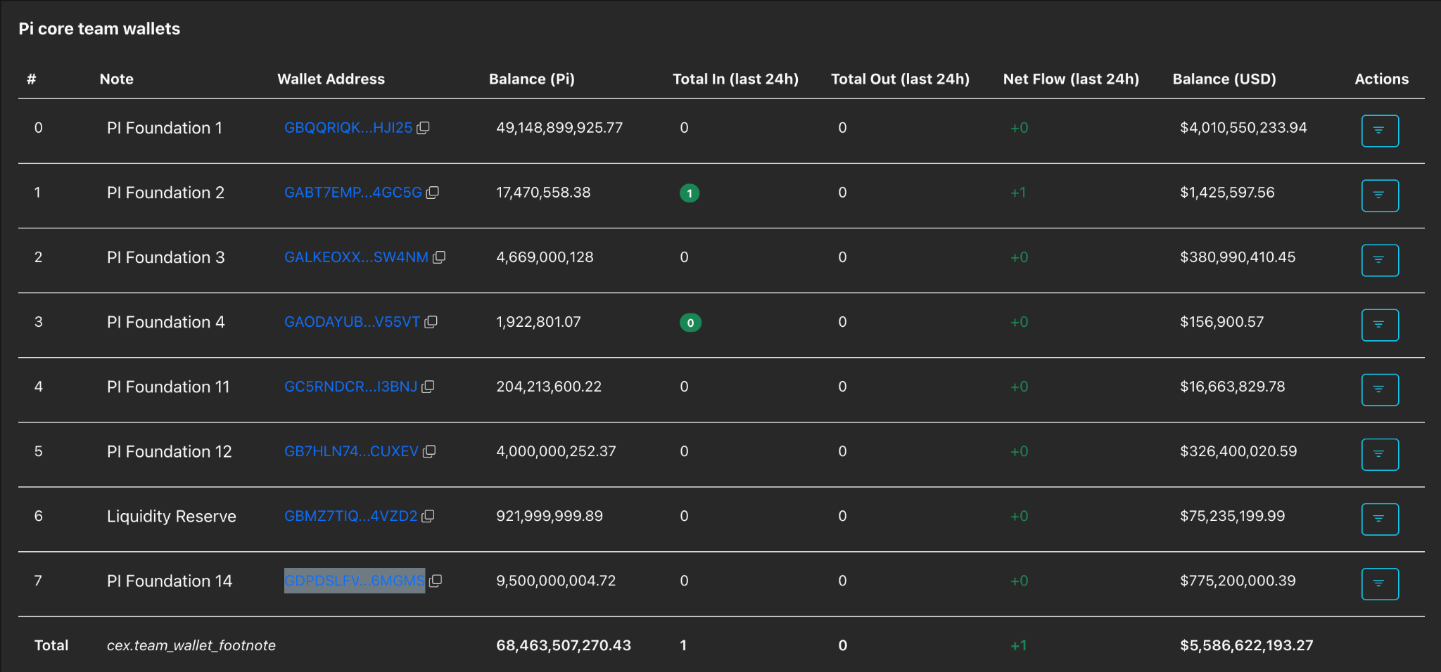Image resolution: width=1441 pixels, height=672 pixels.
Task: Select the Liquidity Reserve note text
Action: click(x=172, y=516)
